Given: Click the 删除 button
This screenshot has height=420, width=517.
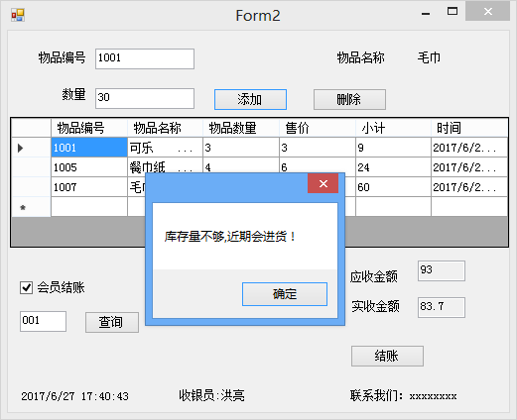Looking at the screenshot, I should 349,99.
